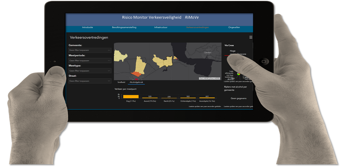Screen dimensions: 348x167
Task: Open the hamburger menu icon
Action: coord(251,37)
